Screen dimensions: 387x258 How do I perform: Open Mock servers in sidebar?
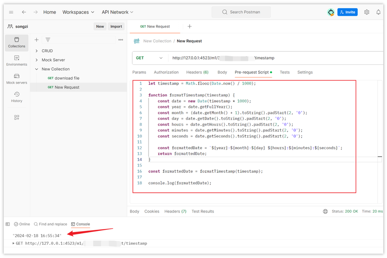17,79
